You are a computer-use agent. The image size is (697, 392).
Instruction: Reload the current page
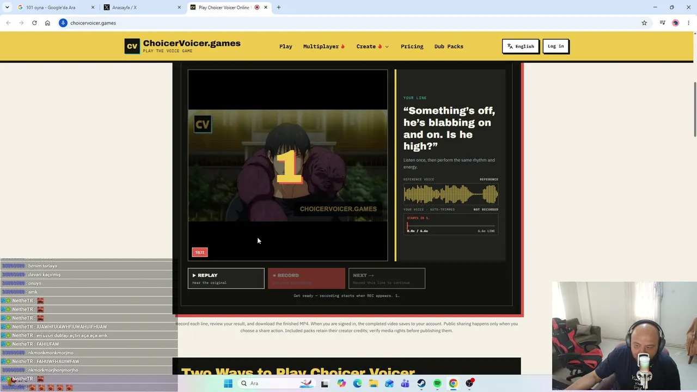point(34,23)
